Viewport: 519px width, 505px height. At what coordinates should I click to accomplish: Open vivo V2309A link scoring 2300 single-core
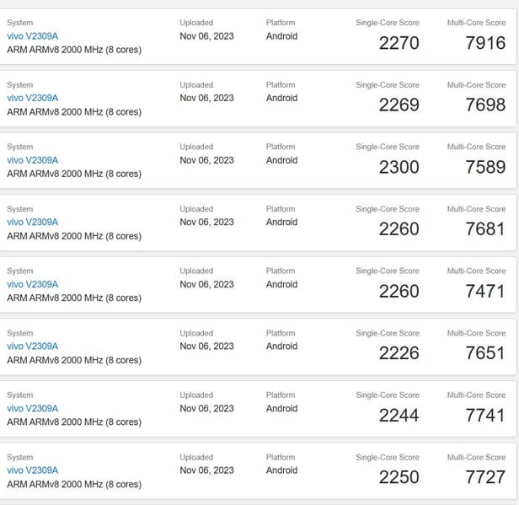coord(32,160)
